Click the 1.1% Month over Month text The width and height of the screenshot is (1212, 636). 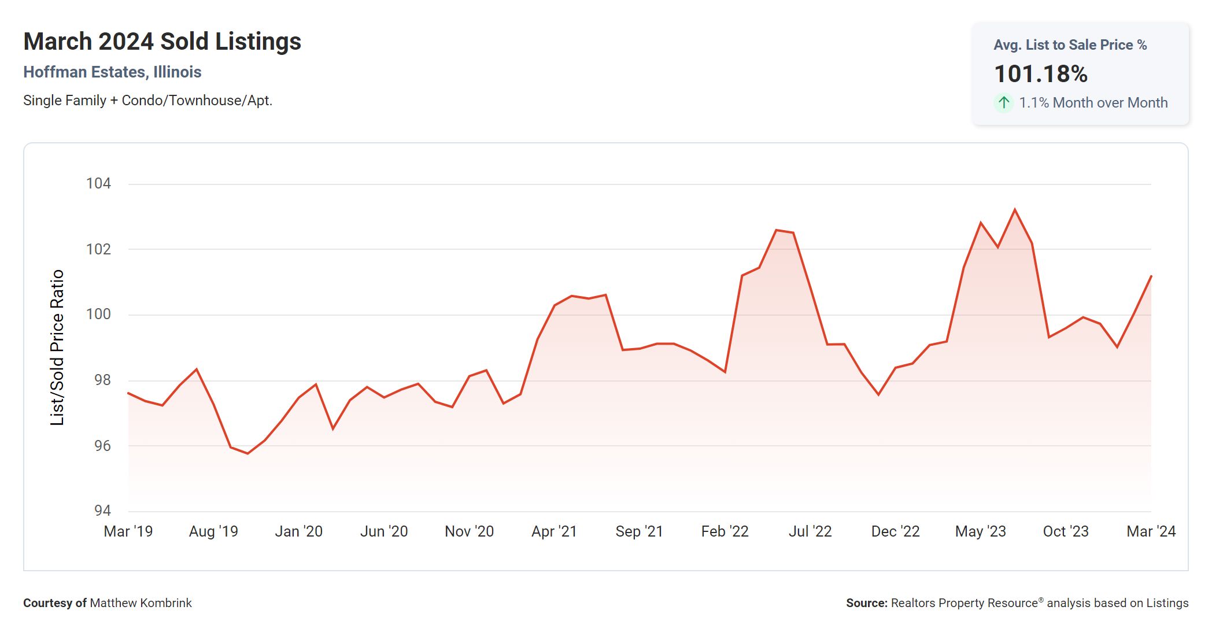click(1093, 103)
